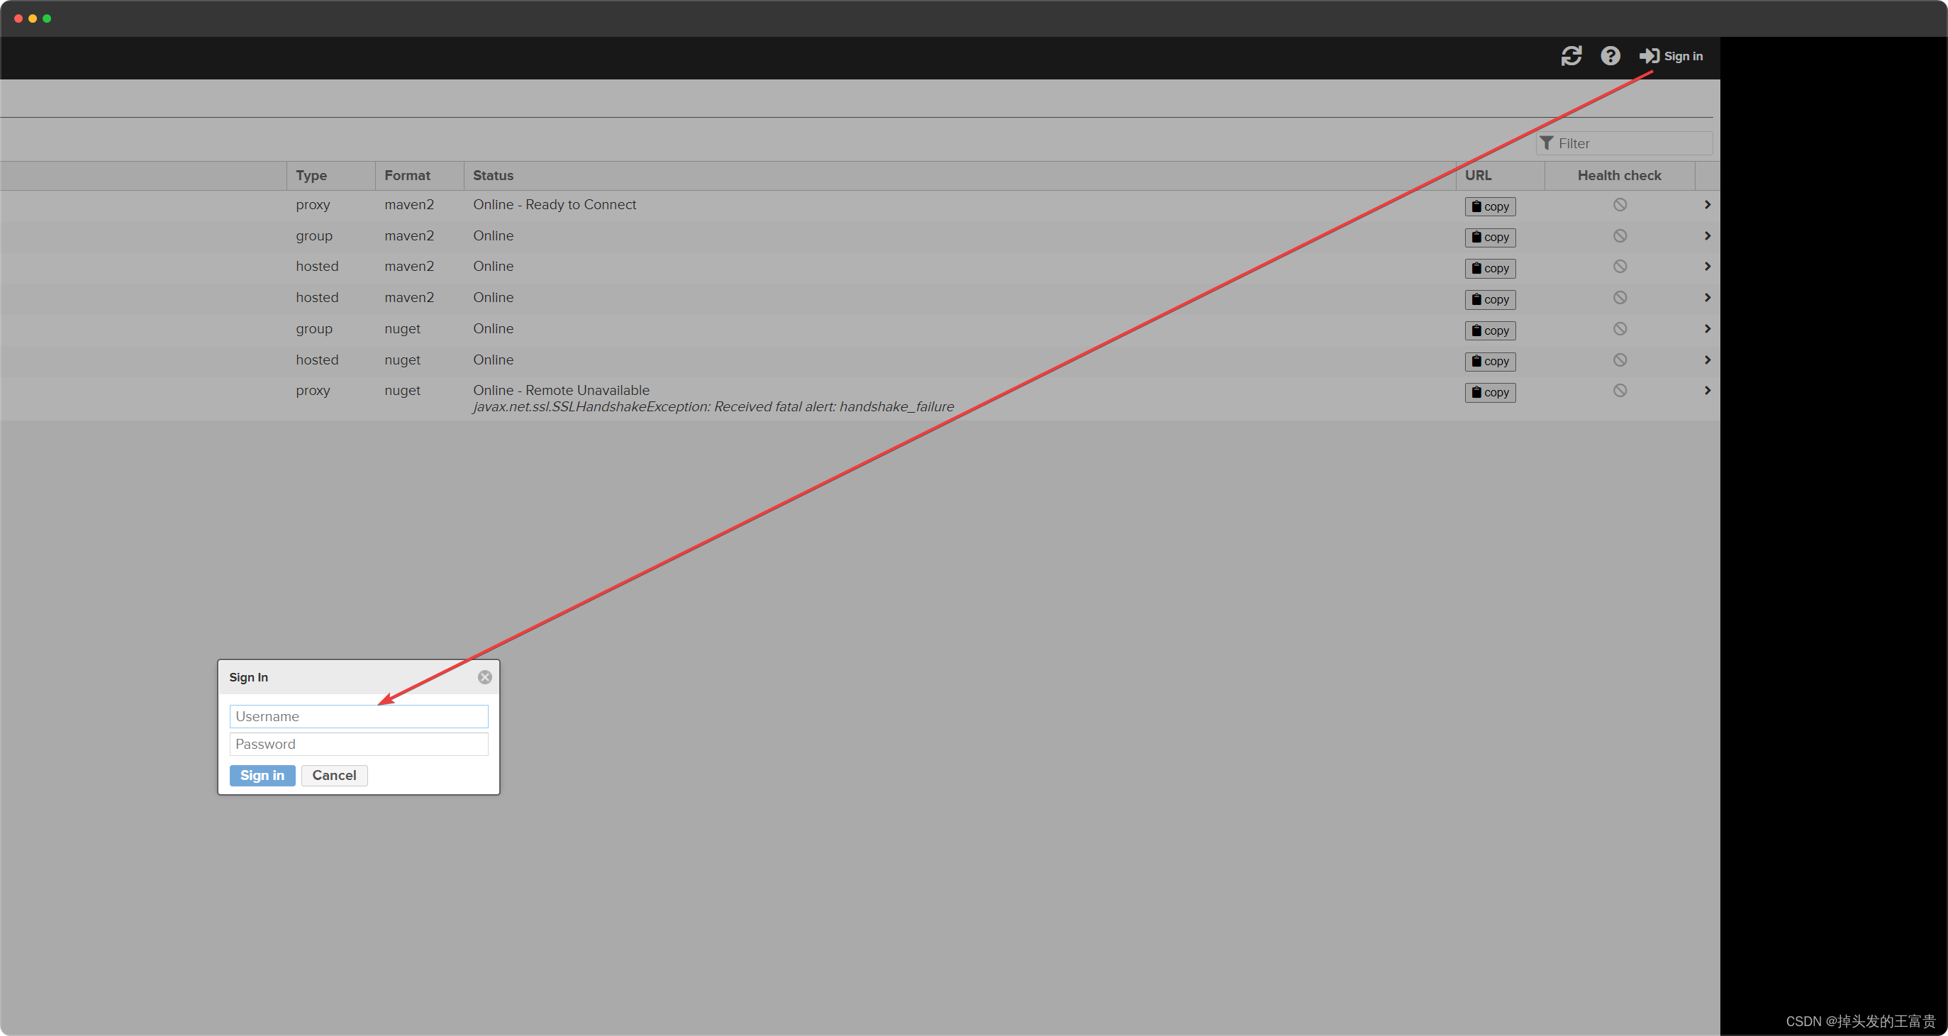Open the nuget group row arrow

[1707, 329]
